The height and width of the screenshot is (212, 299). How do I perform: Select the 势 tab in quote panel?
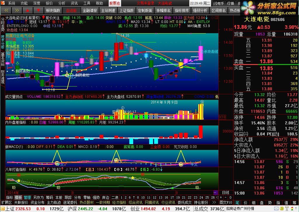click(x=270, y=203)
